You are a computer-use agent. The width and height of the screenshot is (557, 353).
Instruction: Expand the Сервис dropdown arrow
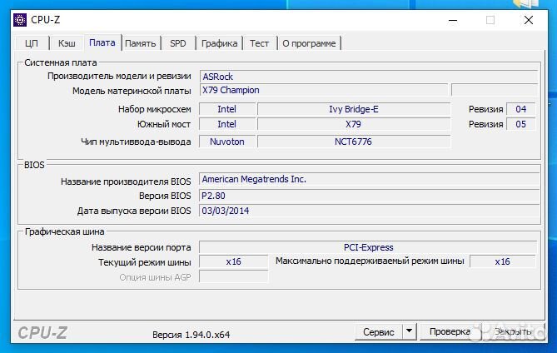coord(410,331)
